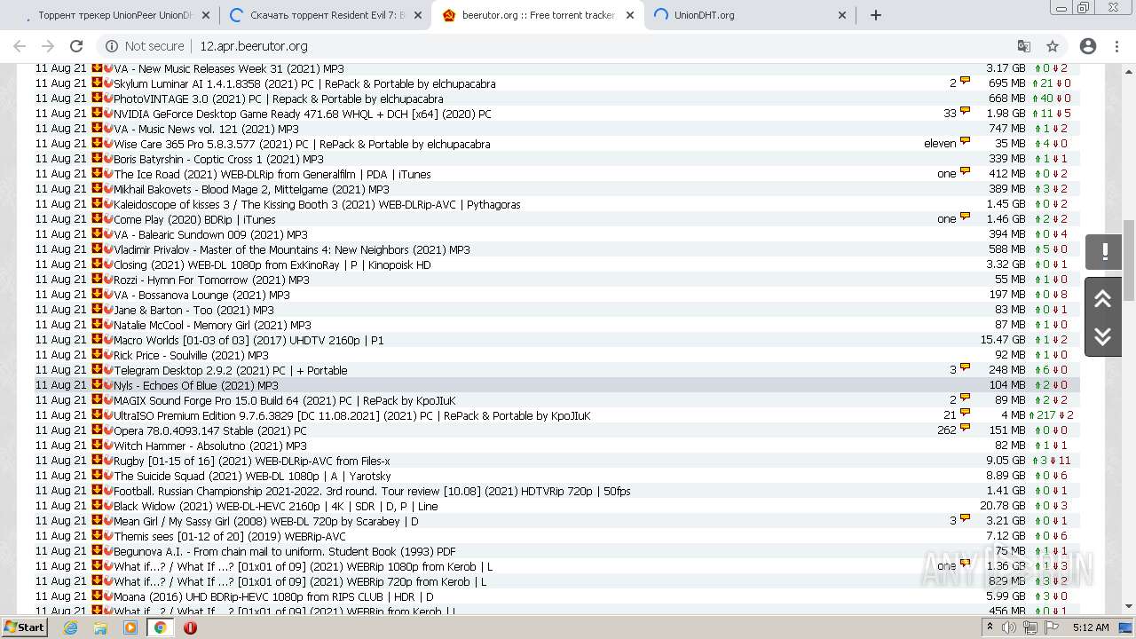
Task: Click double-chevron down scroll-to-bottom button
Action: pos(1103,336)
